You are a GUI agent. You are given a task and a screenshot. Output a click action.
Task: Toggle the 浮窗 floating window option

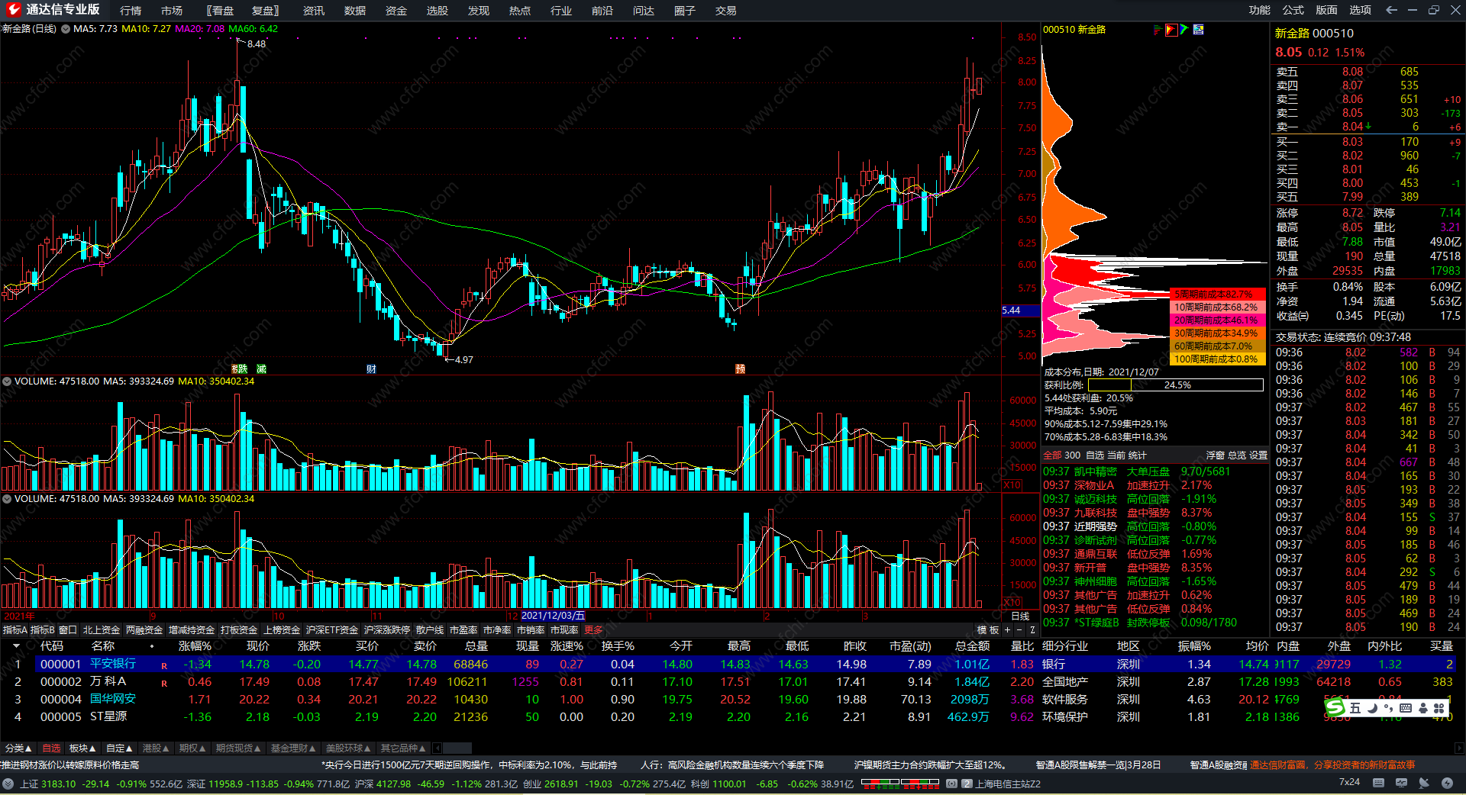pyautogui.click(x=1216, y=455)
